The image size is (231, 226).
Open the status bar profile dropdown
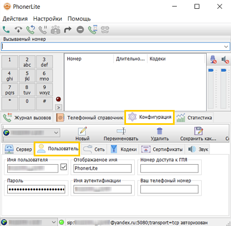29,222
